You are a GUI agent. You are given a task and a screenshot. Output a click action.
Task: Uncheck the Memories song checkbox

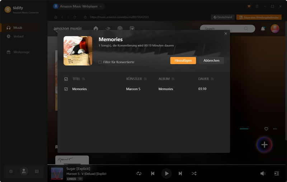[x=66, y=89]
